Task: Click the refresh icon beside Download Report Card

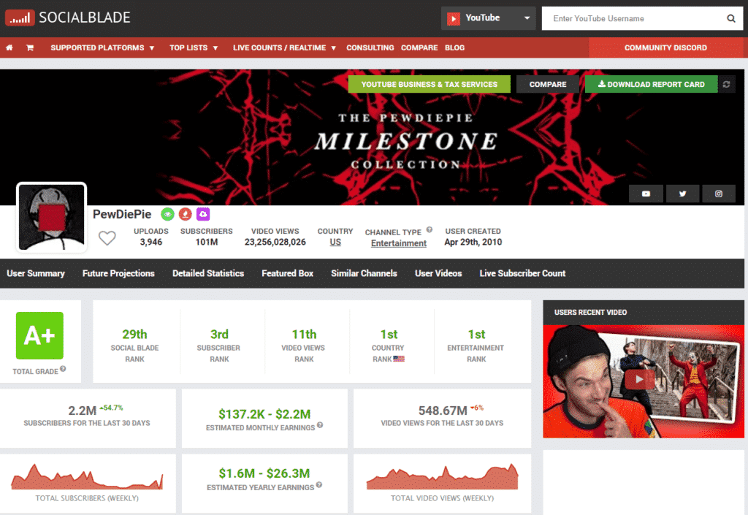Action: 726,85
